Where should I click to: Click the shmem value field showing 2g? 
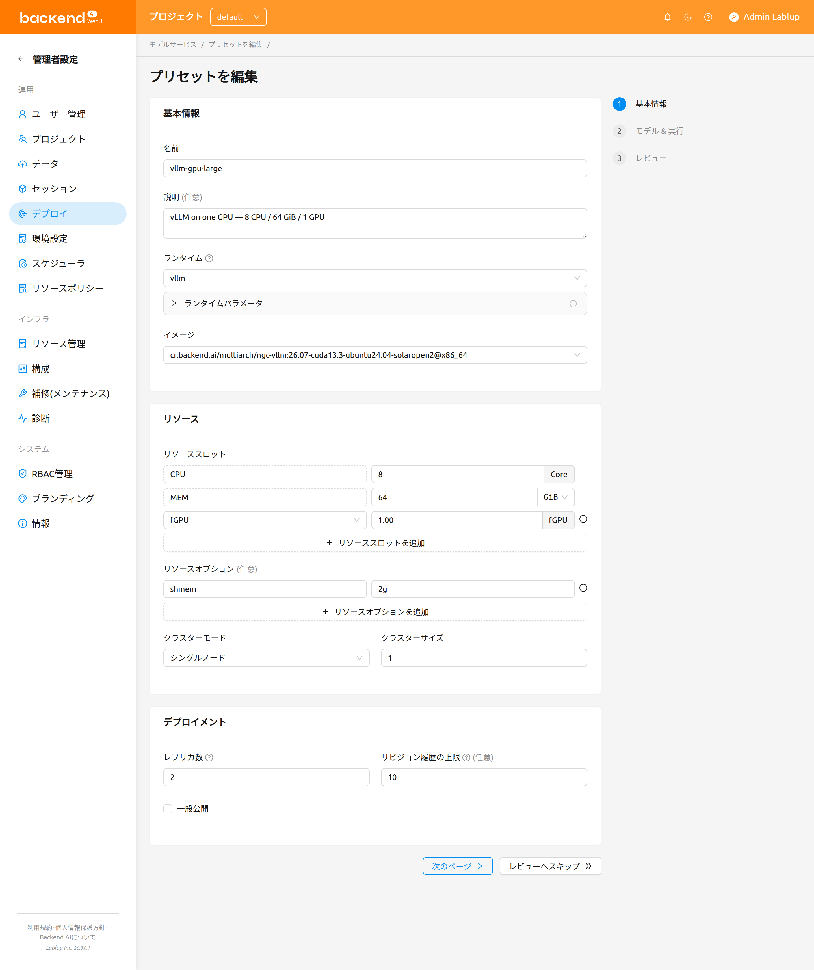coord(473,589)
